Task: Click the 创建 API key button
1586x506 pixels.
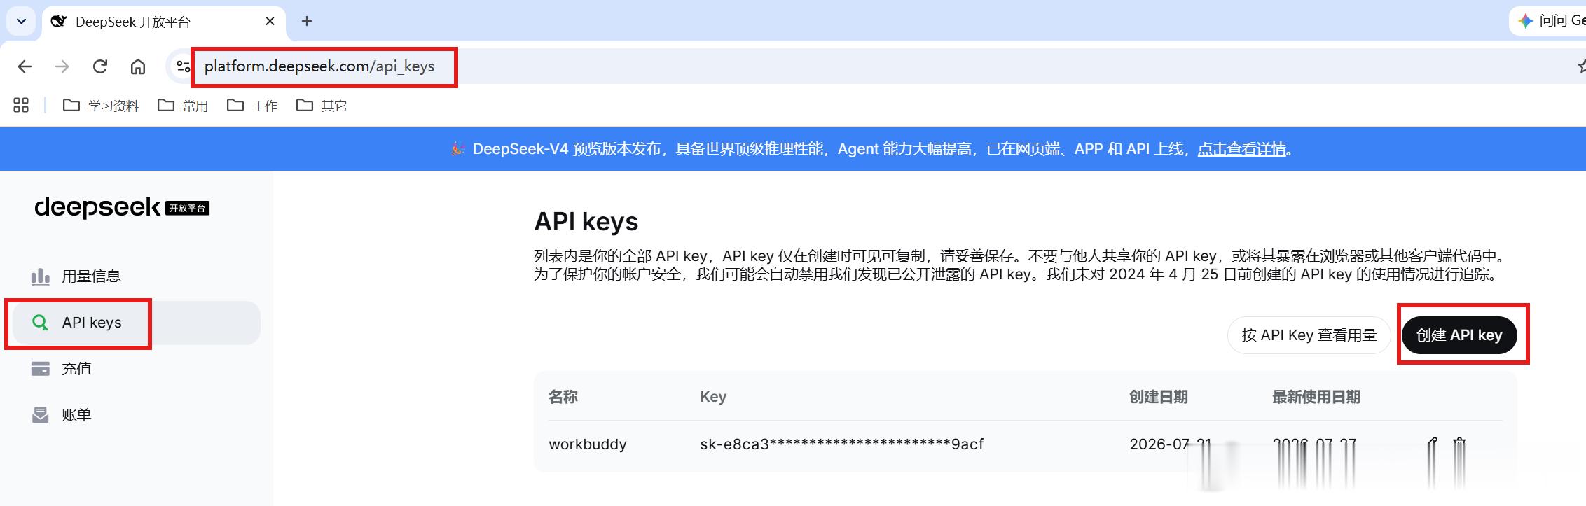Action: click(x=1459, y=335)
